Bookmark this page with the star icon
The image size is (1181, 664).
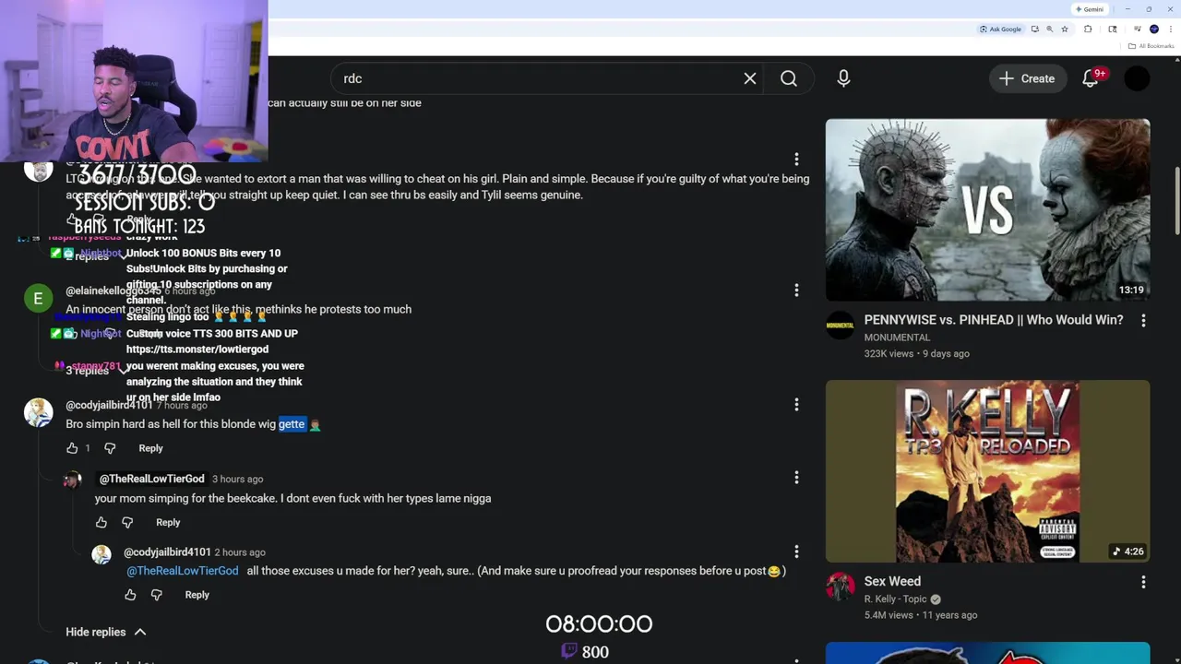pos(1064,30)
